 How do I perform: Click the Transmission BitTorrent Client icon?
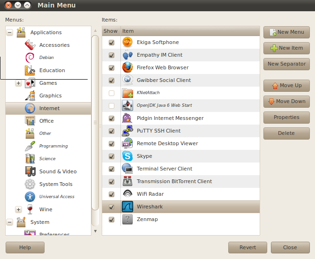(x=127, y=181)
